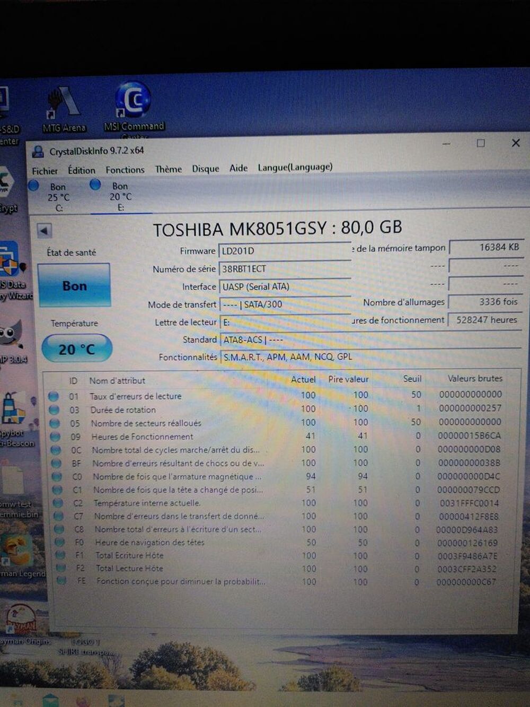Click the status dot for attribute C8

coord(59,529)
